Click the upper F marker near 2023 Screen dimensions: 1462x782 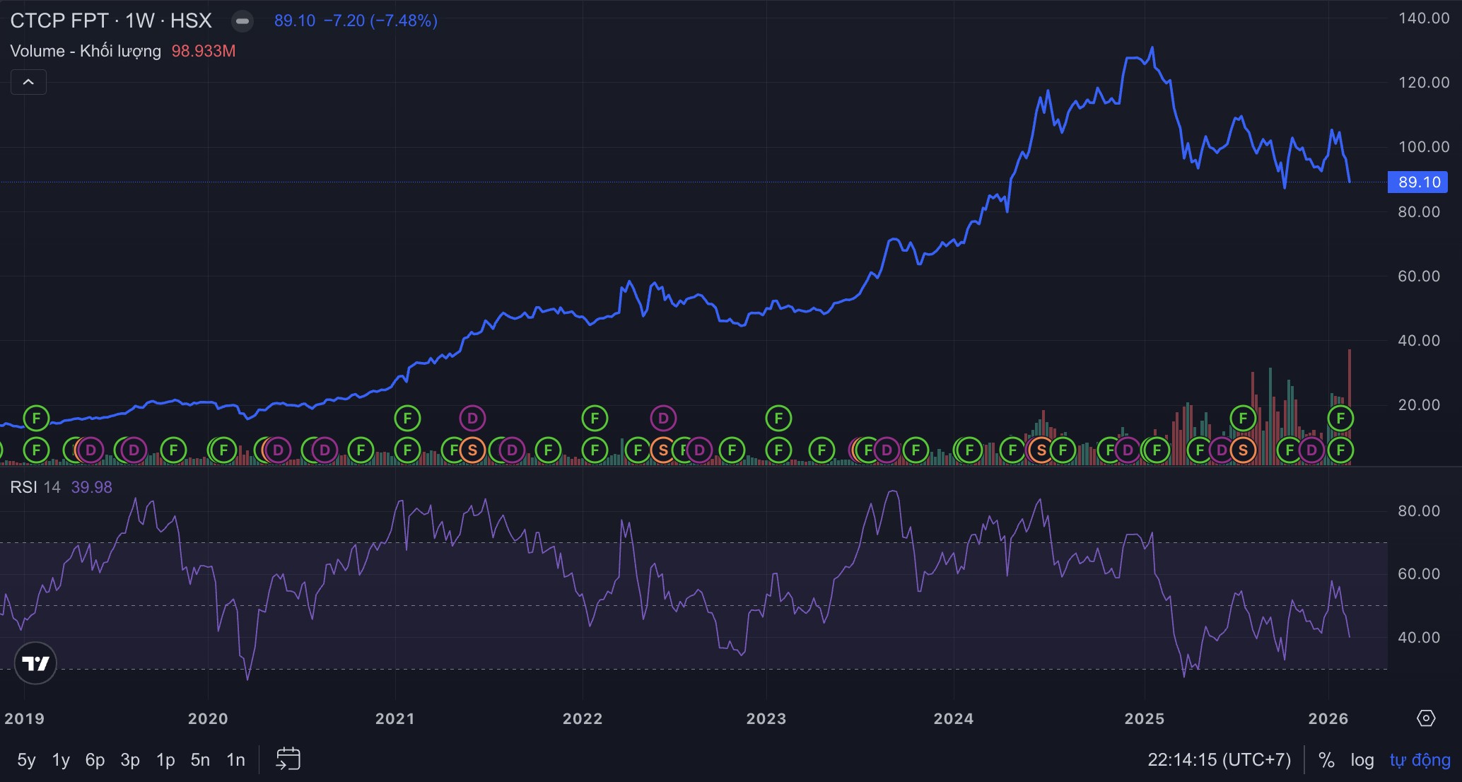point(778,419)
